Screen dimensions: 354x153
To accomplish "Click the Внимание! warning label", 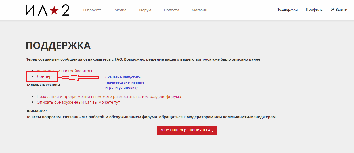I will (36, 111).
